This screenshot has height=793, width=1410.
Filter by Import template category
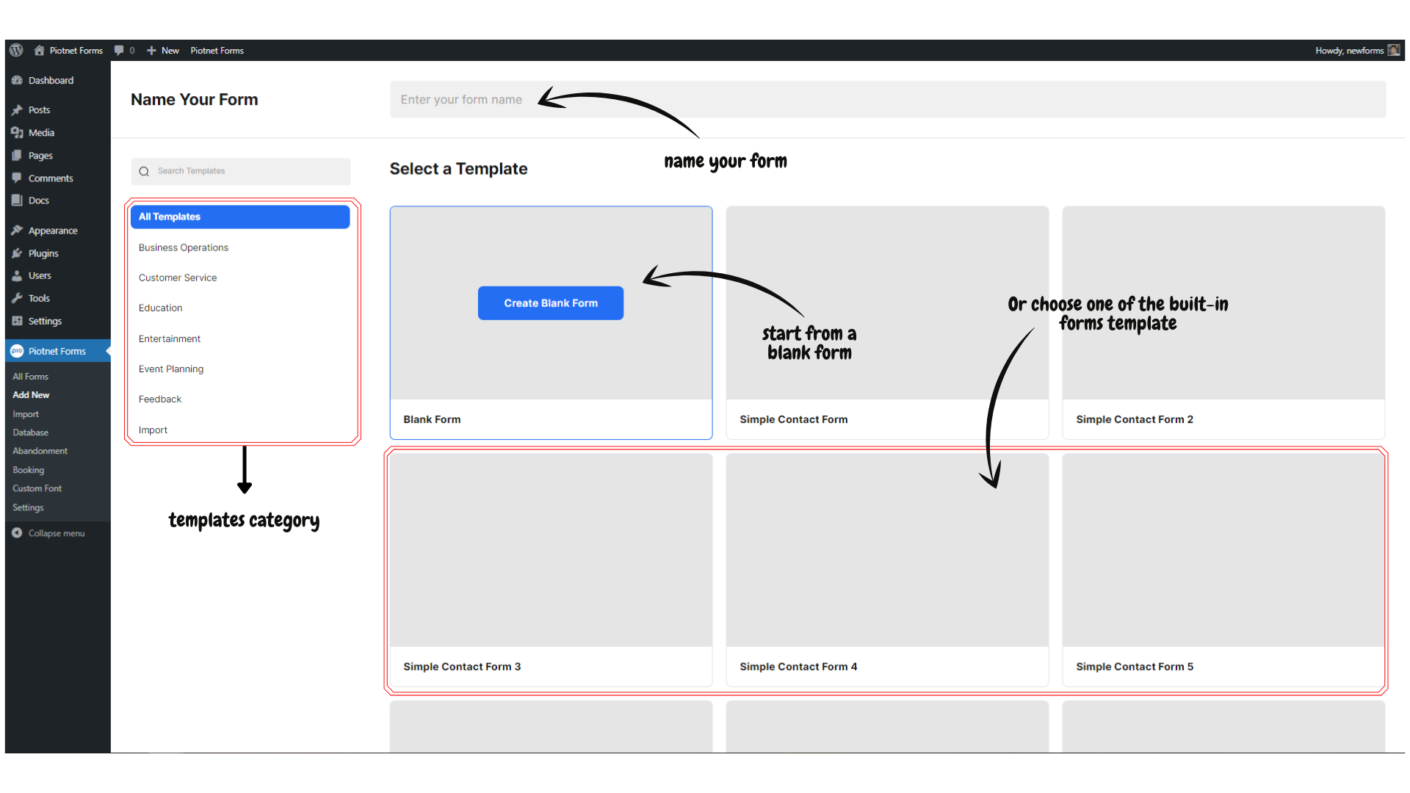tap(153, 430)
